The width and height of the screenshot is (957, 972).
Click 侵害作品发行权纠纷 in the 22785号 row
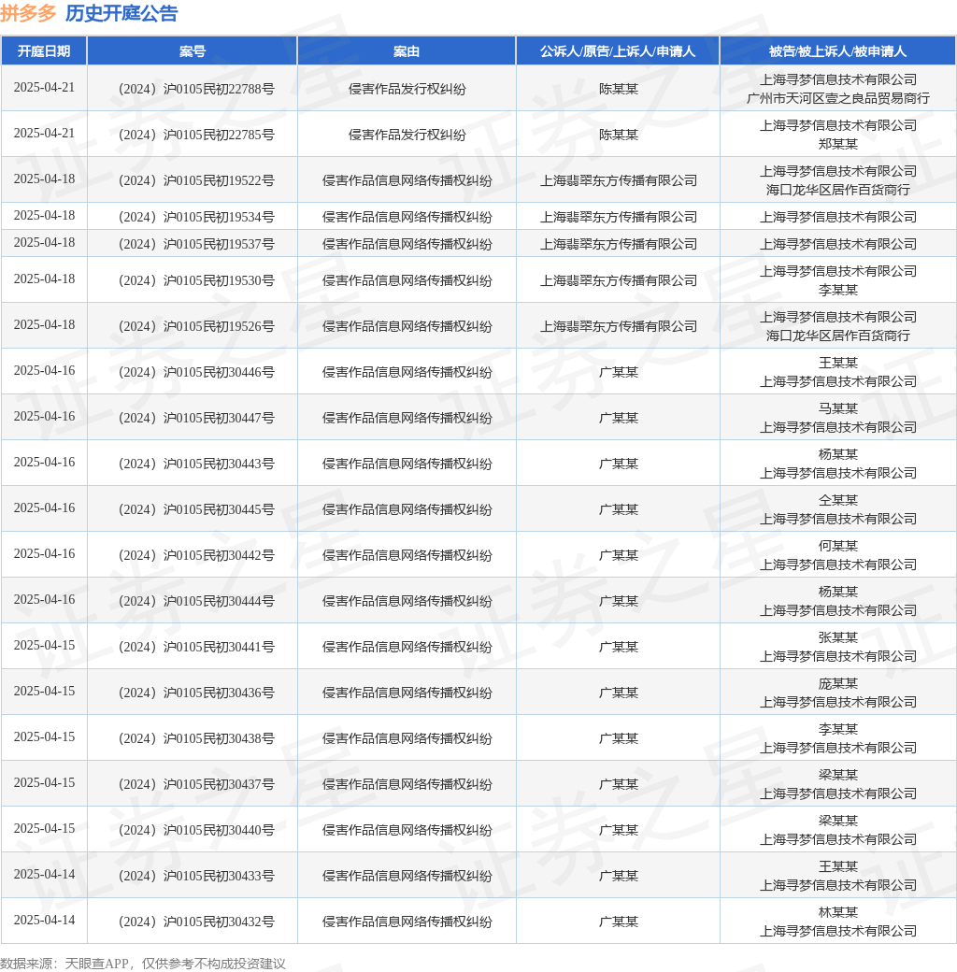407,135
